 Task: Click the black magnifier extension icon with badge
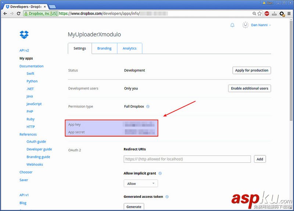click(282, 14)
